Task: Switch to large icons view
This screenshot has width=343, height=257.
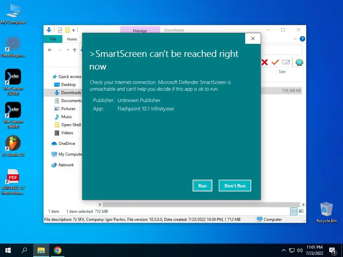Action: point(301,211)
